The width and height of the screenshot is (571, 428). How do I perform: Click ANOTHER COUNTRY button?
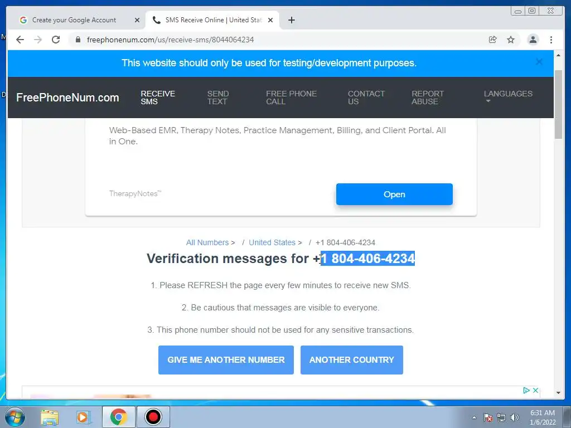click(x=352, y=360)
